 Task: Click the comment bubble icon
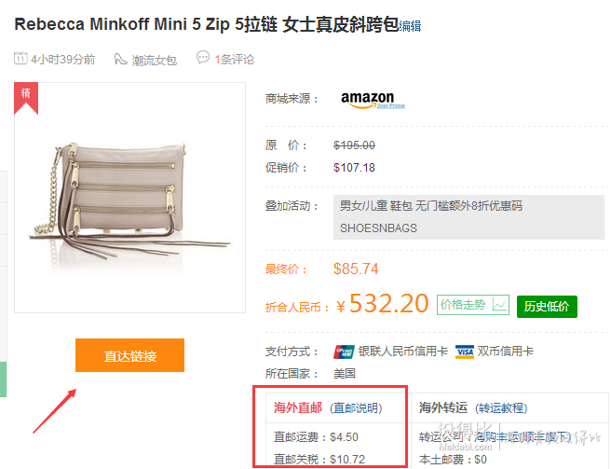203,58
